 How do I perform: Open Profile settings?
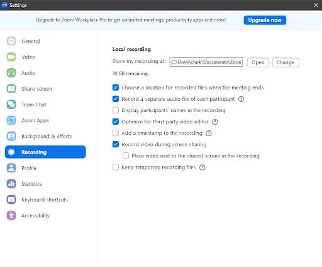pyautogui.click(x=45, y=168)
